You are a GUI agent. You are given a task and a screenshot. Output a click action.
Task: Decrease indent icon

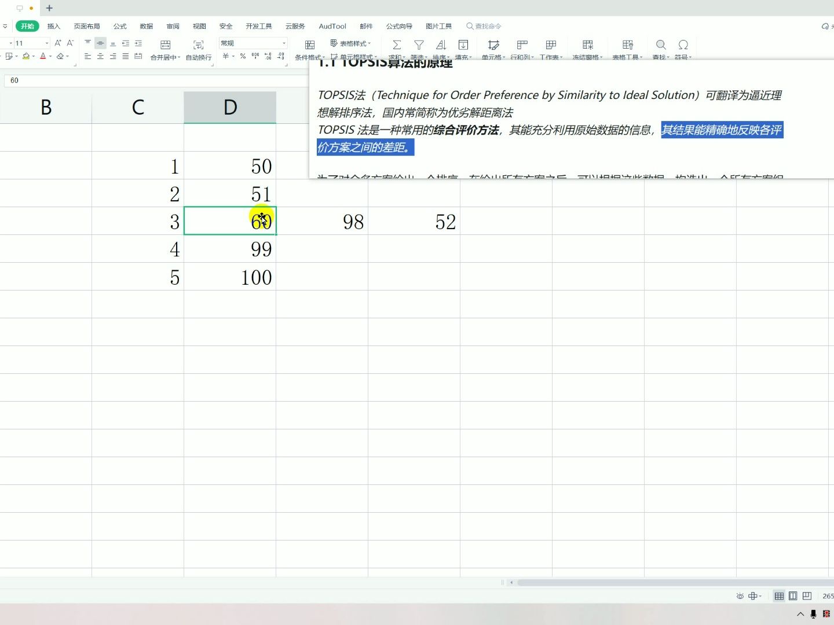[126, 43]
